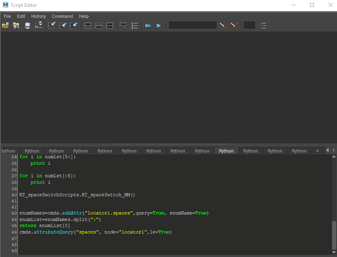The width and height of the screenshot is (337, 257).
Task: Click the Clear History eraser icon
Action: point(52,25)
